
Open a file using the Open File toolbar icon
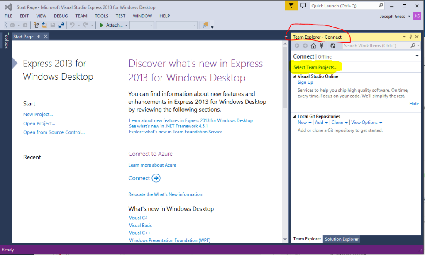(44, 25)
